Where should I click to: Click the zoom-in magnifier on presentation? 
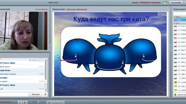(x=159, y=14)
